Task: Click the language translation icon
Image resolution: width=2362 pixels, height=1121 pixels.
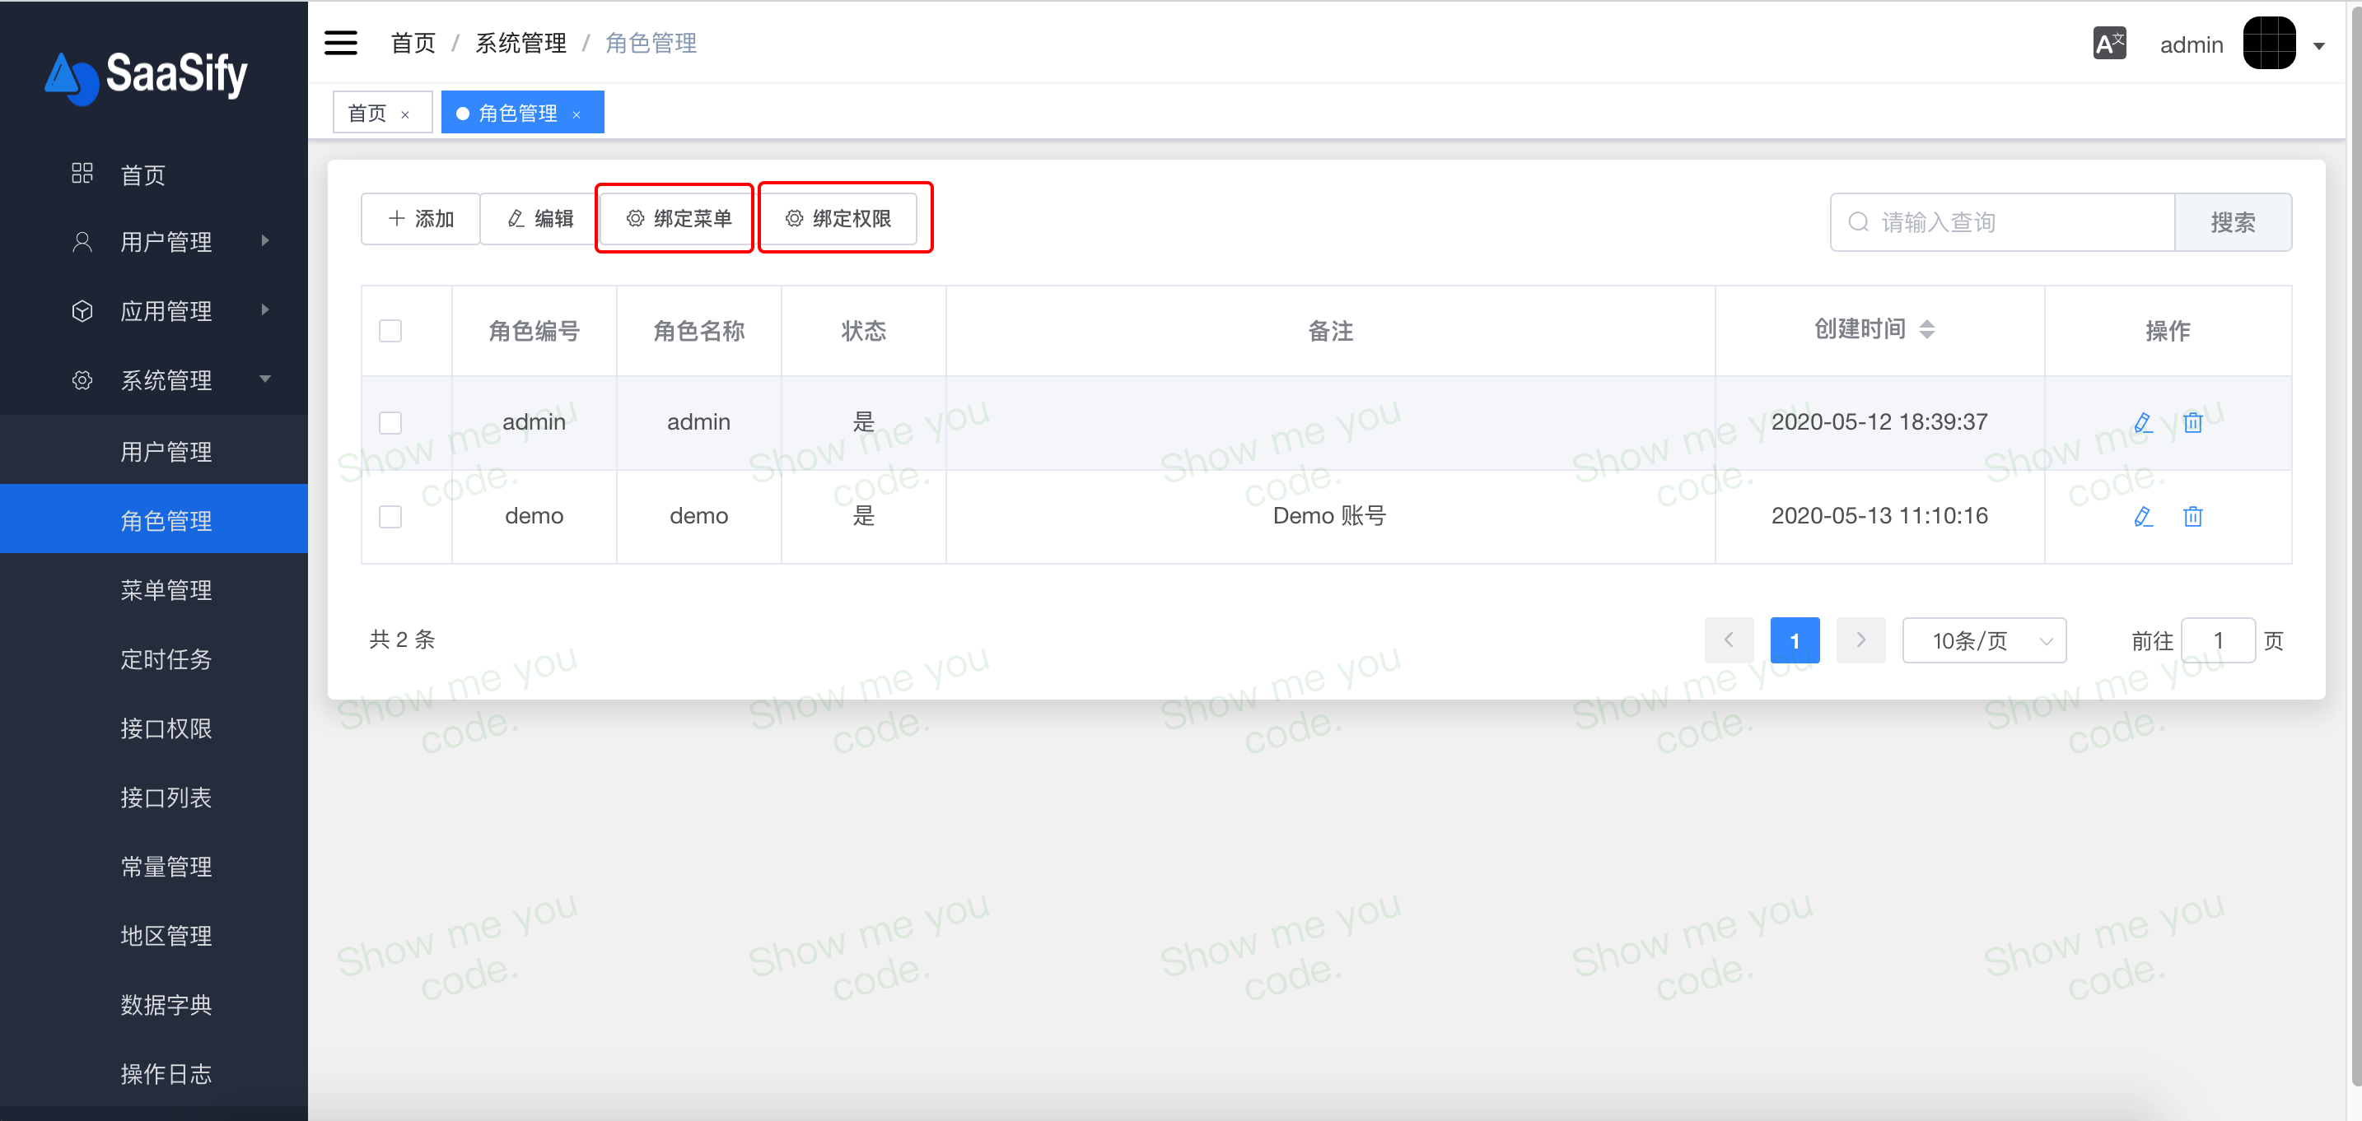Action: [x=2109, y=44]
